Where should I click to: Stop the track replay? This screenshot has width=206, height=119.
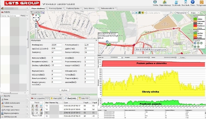pyautogui.click(x=37, y=106)
